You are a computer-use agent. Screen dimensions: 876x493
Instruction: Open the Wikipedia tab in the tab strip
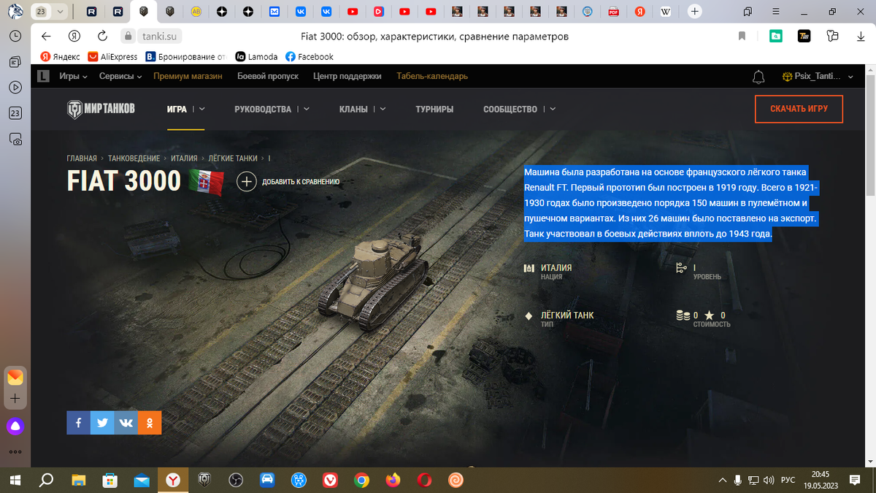(665, 12)
